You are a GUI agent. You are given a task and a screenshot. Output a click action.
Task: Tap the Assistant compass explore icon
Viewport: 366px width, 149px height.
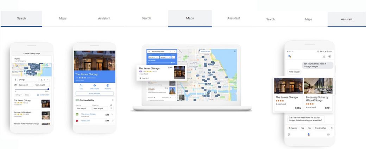pyautogui.click(x=330, y=56)
